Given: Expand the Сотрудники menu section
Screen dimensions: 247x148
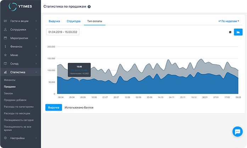Looking at the screenshot, I should 20,30.
